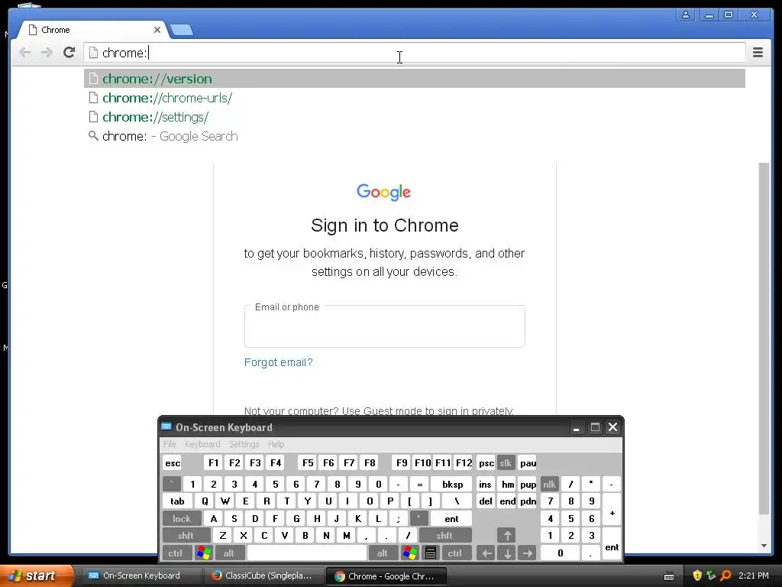Toggle the right shft key

click(x=444, y=536)
